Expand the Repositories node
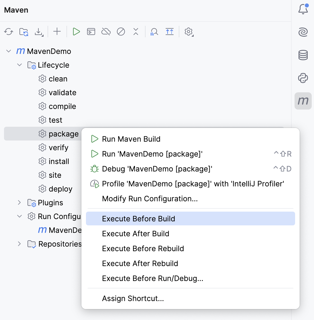Viewport: 314px width, 320px height. point(19,244)
